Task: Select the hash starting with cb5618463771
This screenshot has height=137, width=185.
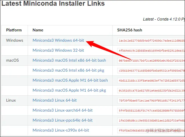Action: click(151, 70)
